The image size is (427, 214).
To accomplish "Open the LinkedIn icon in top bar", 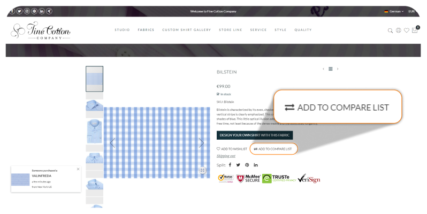I will (42, 11).
